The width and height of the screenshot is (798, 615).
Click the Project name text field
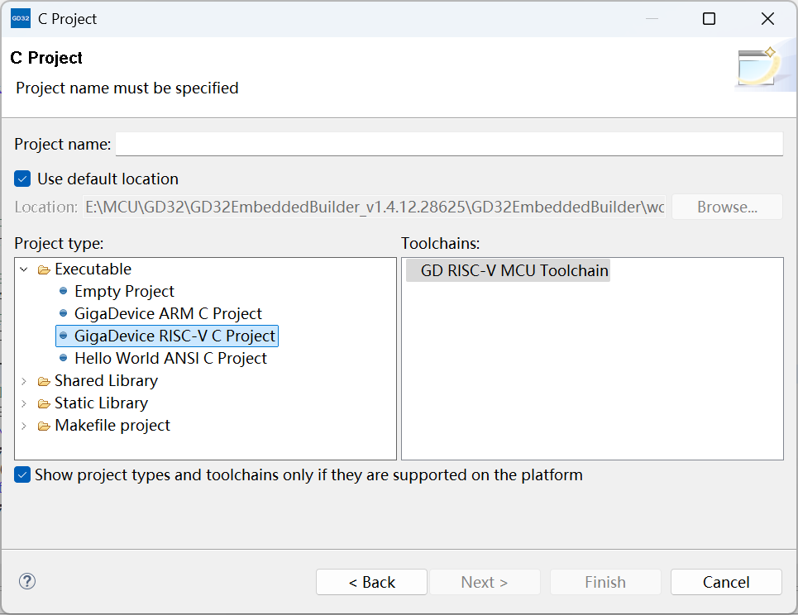click(x=449, y=144)
